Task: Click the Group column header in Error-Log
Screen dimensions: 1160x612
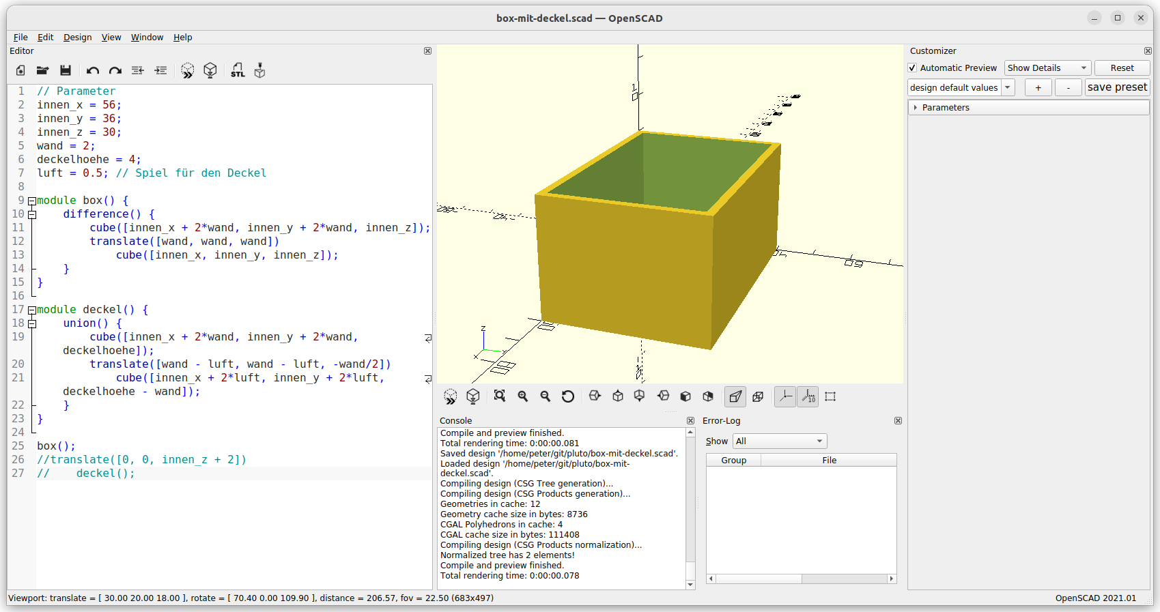Action: (733, 461)
